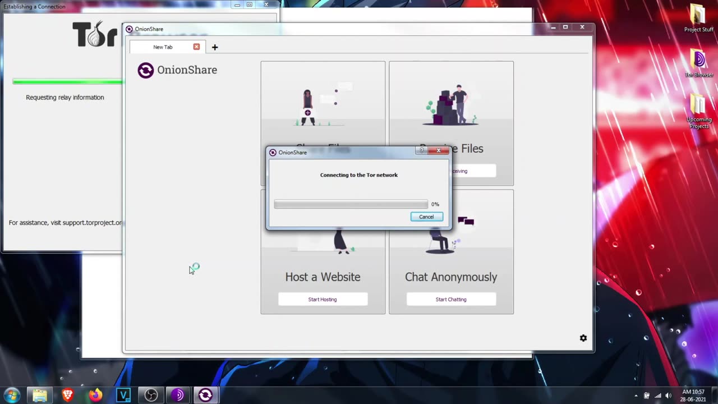Open OBS Studio from taskbar
The height and width of the screenshot is (404, 718).
tap(151, 395)
